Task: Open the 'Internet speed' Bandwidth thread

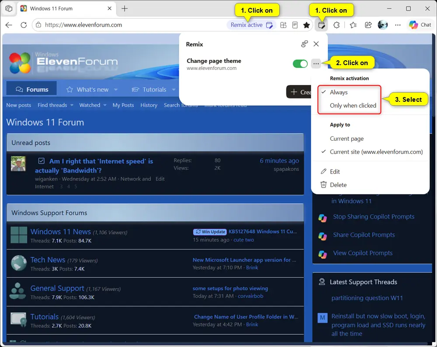Action: [94, 166]
